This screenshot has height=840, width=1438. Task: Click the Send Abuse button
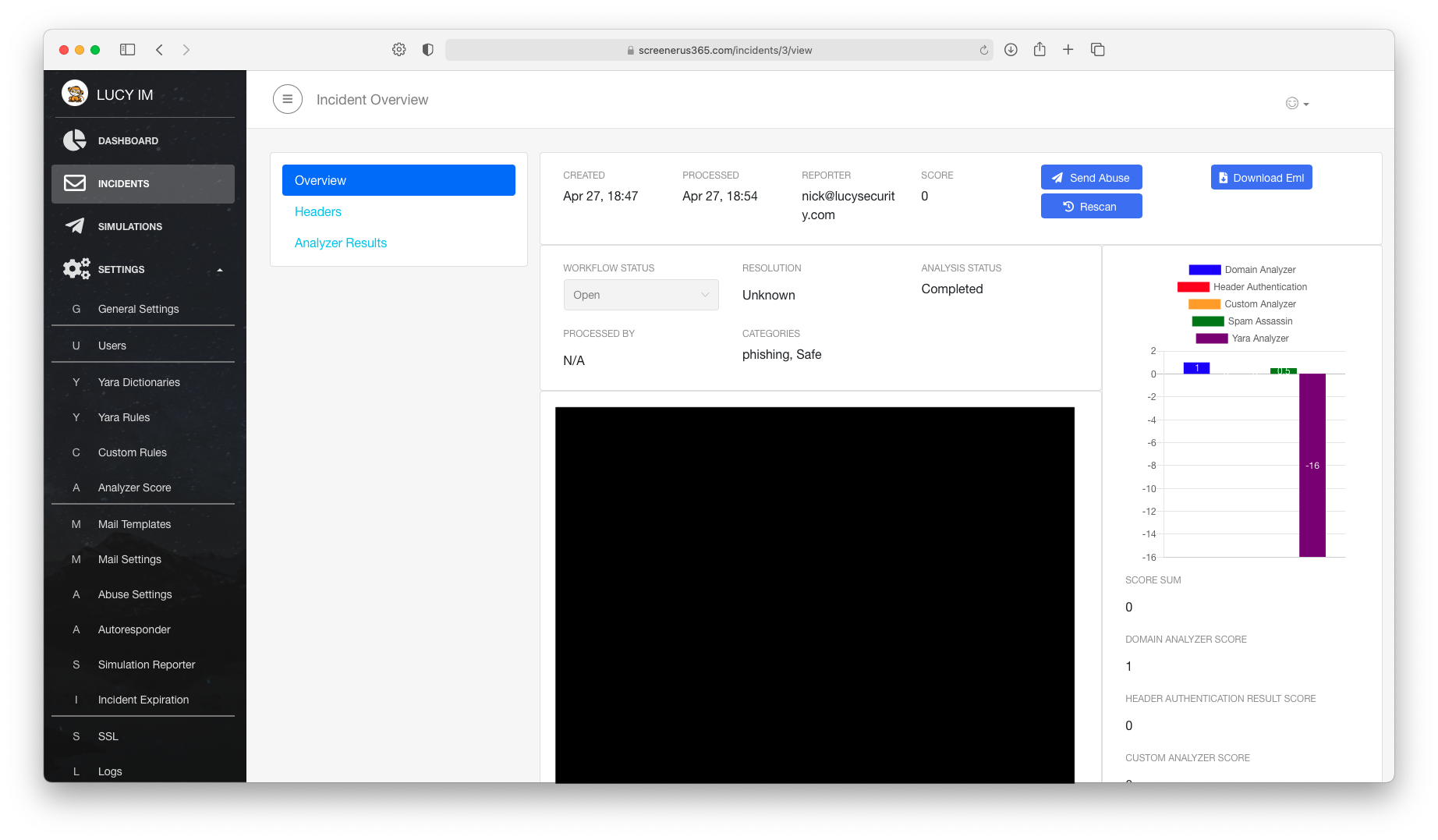click(1091, 178)
